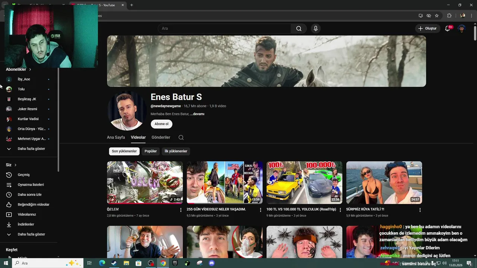The width and height of the screenshot is (477, 268).
Task: Focus the YouTube Ara search field
Action: point(225,29)
